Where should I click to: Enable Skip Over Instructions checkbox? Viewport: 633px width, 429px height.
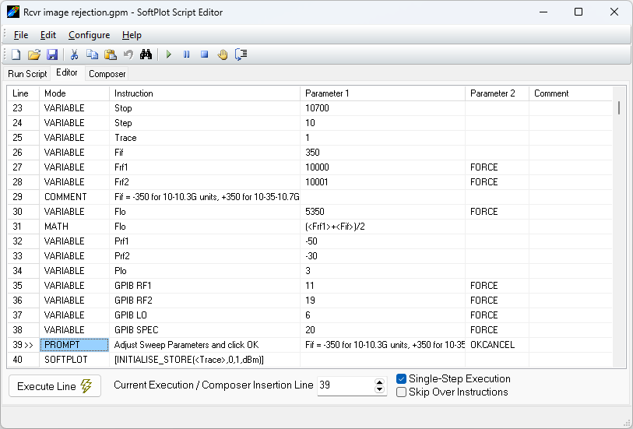click(x=402, y=392)
